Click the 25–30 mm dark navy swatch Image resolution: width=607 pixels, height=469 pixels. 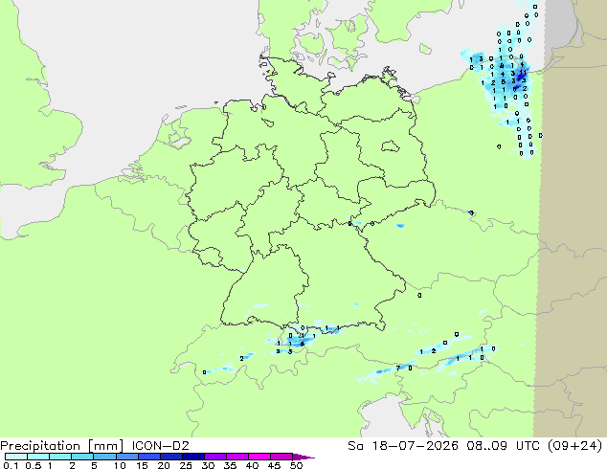pos(192,457)
